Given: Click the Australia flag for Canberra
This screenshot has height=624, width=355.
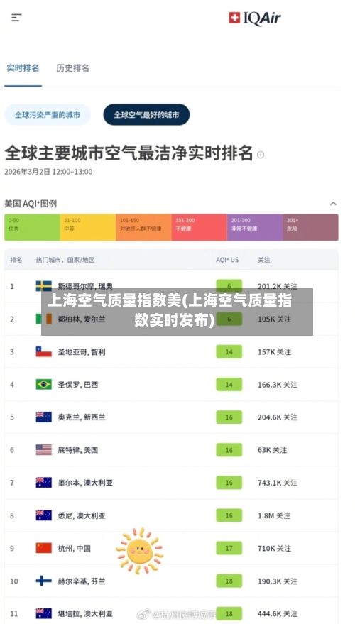Looking at the screenshot, I should click(44, 613).
